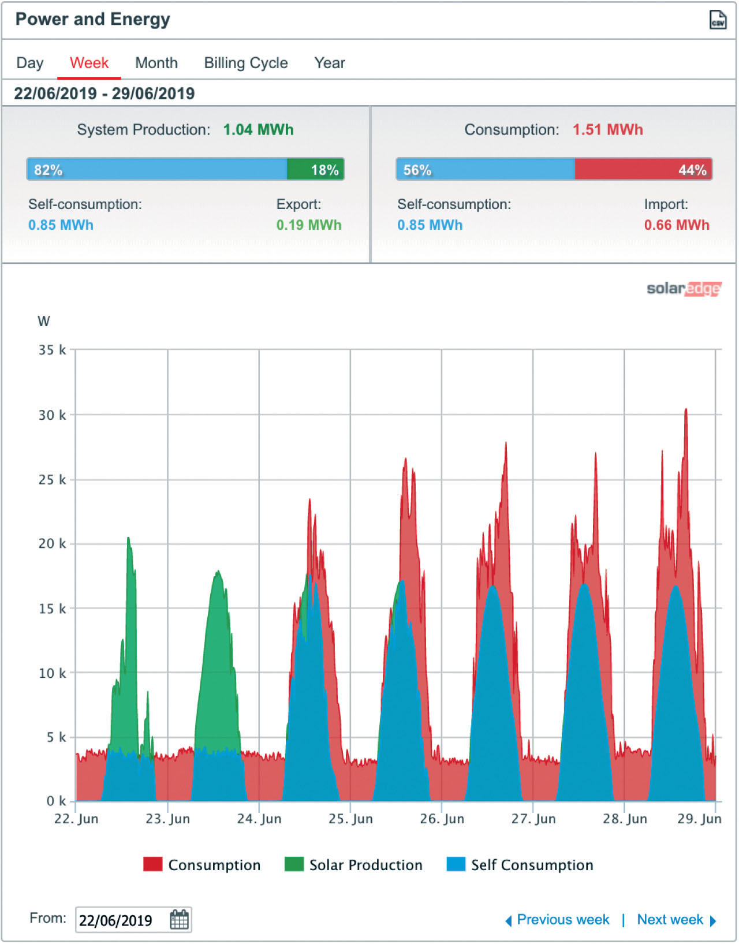Screen dimensions: 739x944
Task: Click the left arrow beside Previous week
Action: pos(509,921)
